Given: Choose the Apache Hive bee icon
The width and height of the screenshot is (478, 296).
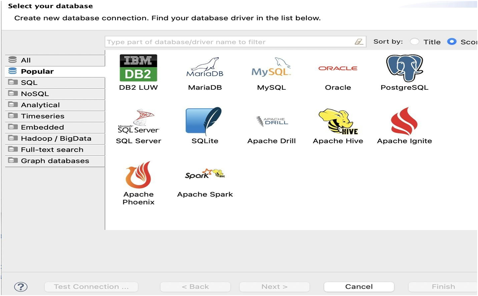Looking at the screenshot, I should (338, 122).
